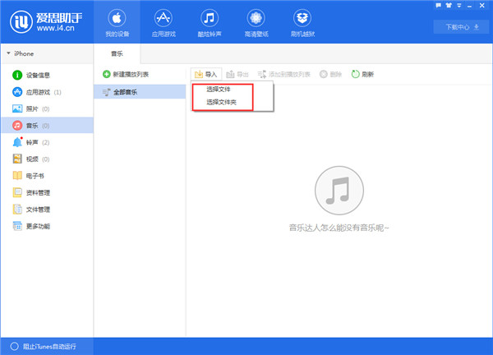Switch to the 音乐 tab
Screen dimensions: 493x355
(117, 53)
